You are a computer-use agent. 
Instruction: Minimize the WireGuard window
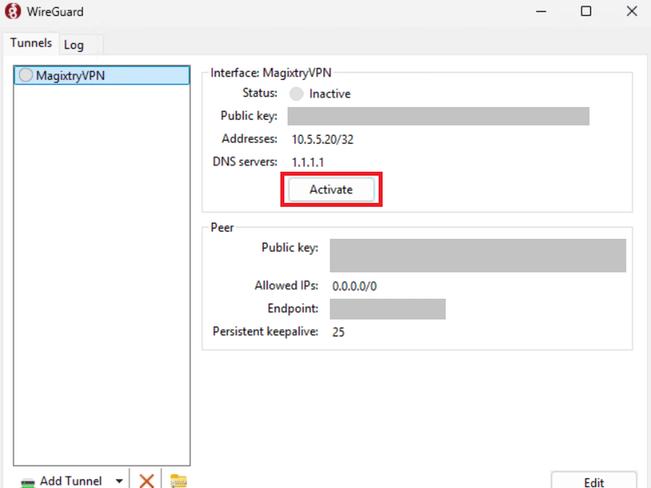(x=540, y=11)
